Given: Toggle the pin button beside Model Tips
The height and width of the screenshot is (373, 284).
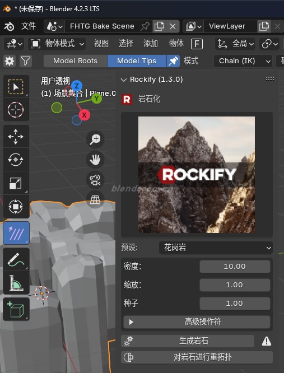Looking at the screenshot, I should pyautogui.click(x=173, y=61).
